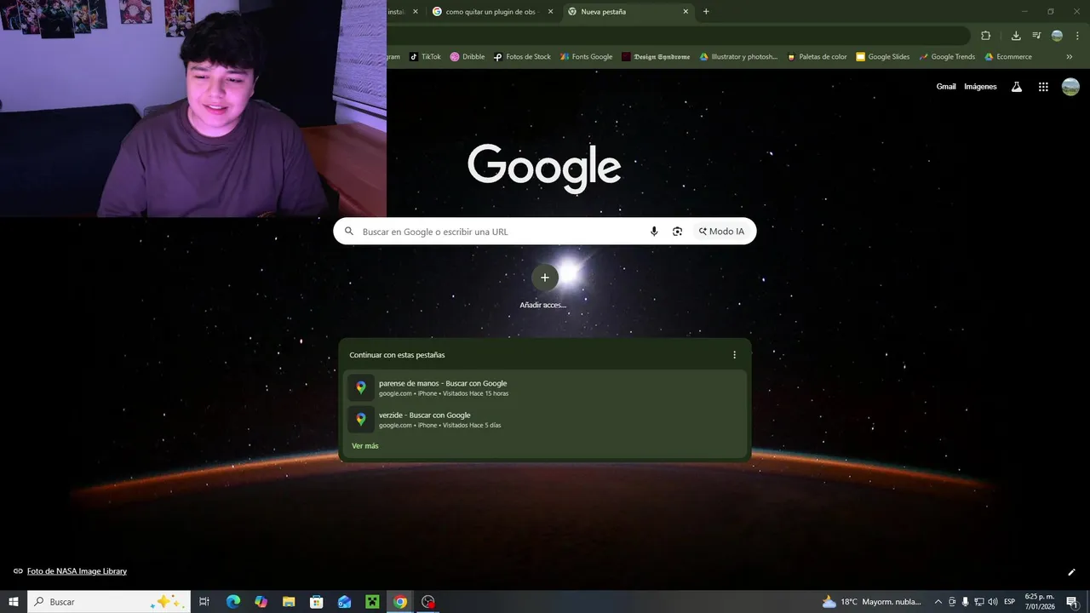1090x613 pixels.
Task: Click 'Ver más' in tabs card
Action: coord(365,446)
